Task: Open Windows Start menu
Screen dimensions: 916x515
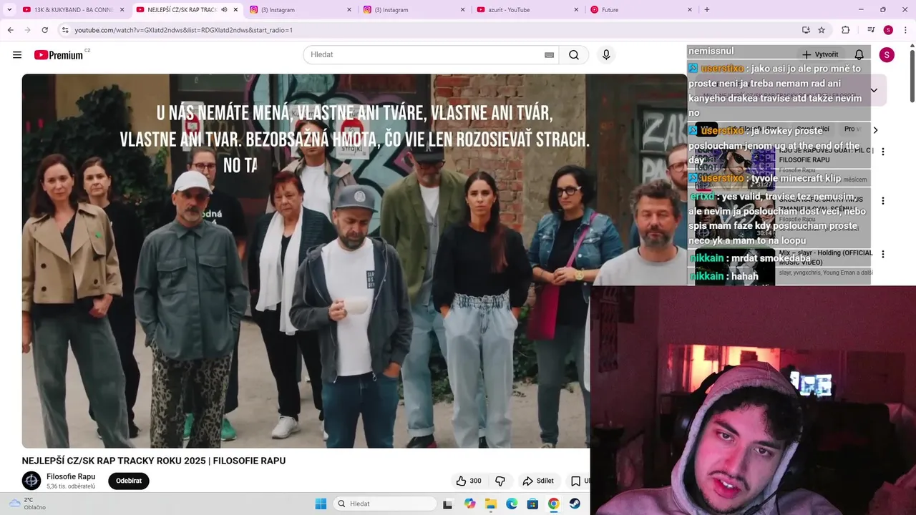Action: click(321, 504)
